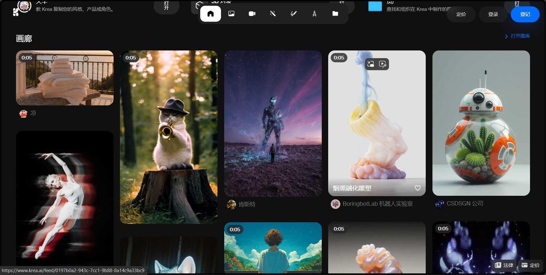Click the blue 登记 sign-up button
The image size is (546, 275).
pyautogui.click(x=525, y=14)
